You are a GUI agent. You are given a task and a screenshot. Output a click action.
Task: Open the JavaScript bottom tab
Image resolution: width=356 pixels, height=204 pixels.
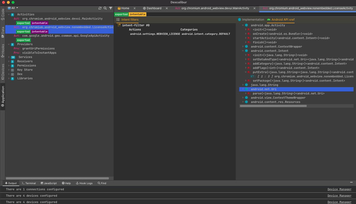coord(49,183)
